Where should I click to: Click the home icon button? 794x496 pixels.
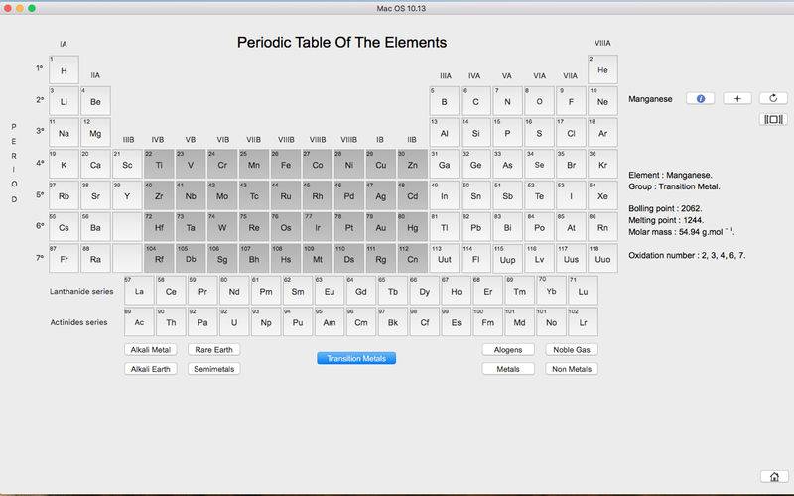[x=774, y=477]
